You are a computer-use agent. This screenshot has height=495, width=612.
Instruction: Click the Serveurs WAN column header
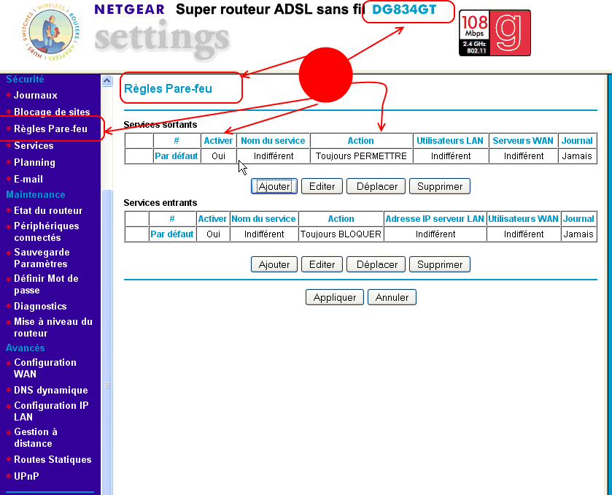522,141
